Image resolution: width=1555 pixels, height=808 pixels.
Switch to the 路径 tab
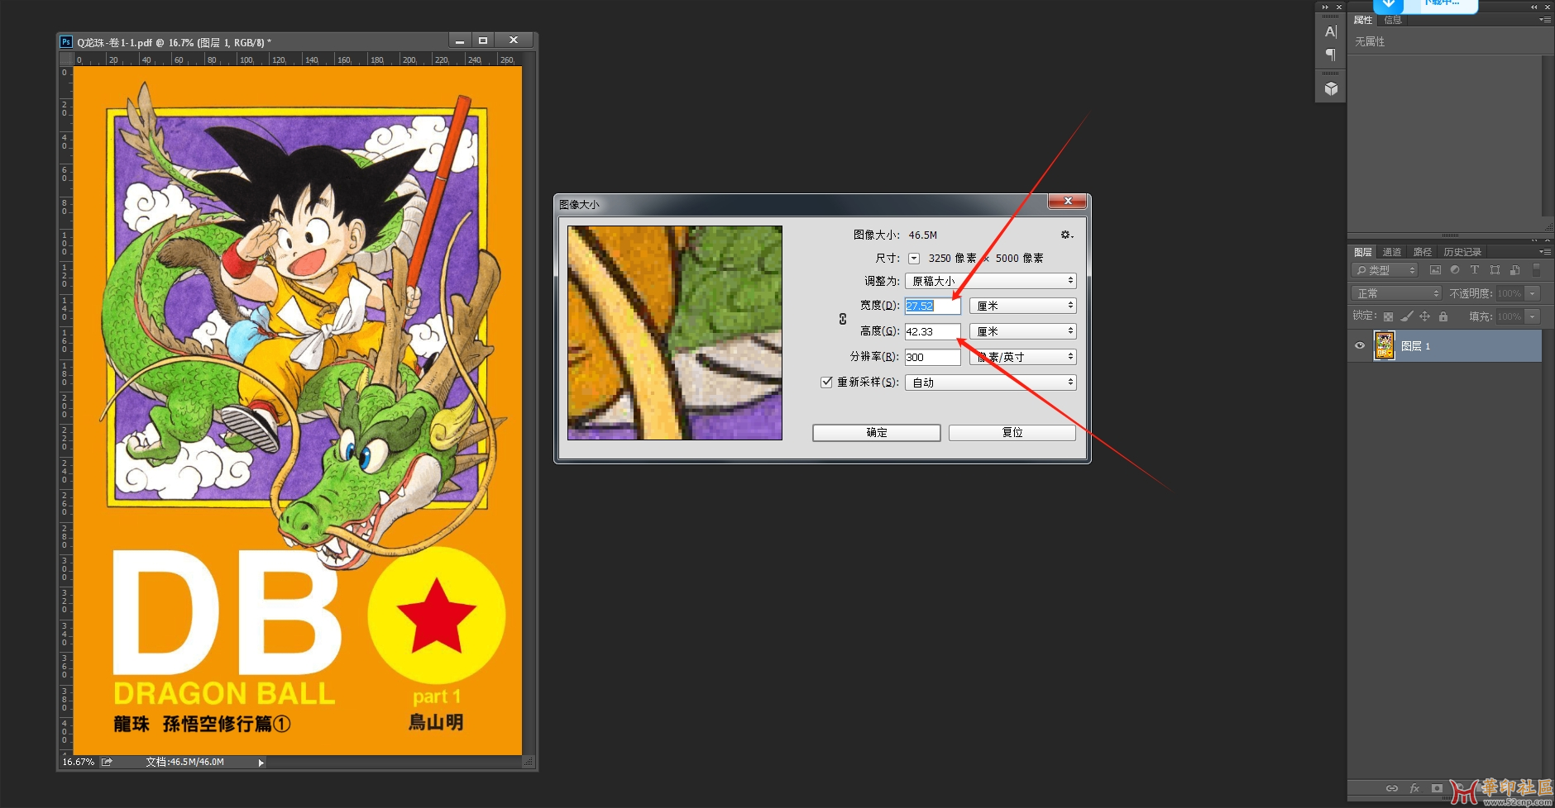[x=1422, y=252]
